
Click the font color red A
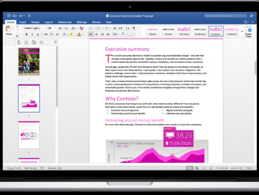[79, 34]
